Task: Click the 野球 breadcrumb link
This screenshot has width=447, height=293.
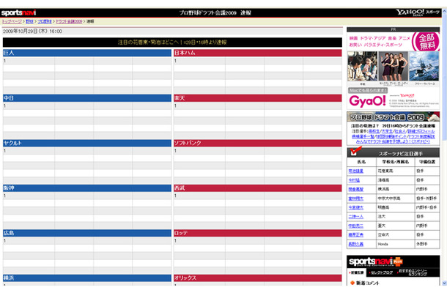Action: point(29,22)
